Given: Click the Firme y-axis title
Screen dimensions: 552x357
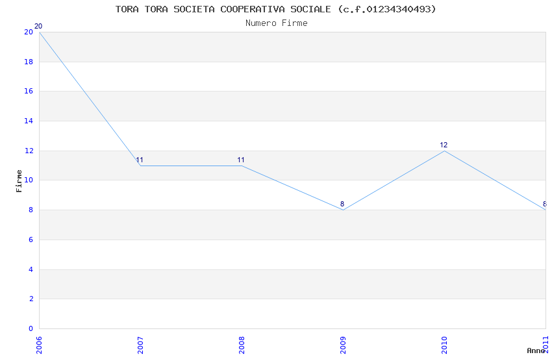Looking at the screenshot, I should (19, 180).
